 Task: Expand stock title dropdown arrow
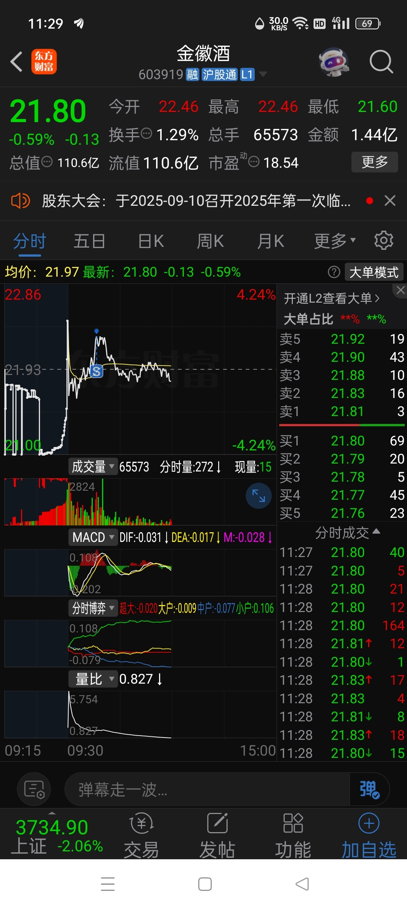click(x=263, y=74)
